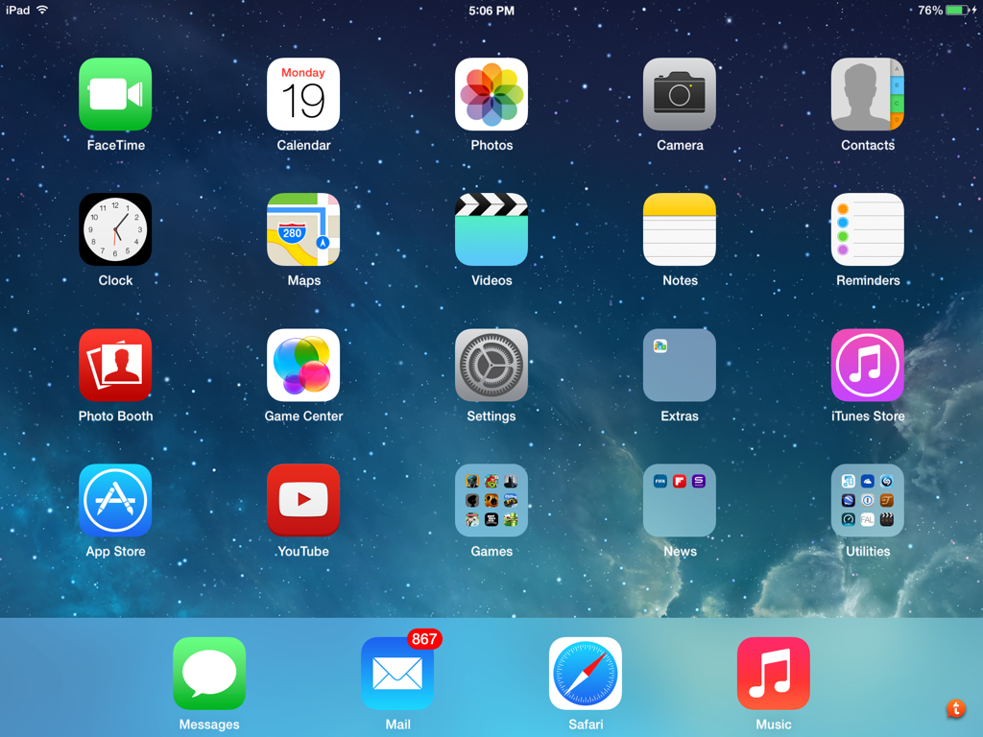The height and width of the screenshot is (737, 983).
Task: Open the Settings app
Action: (x=491, y=365)
